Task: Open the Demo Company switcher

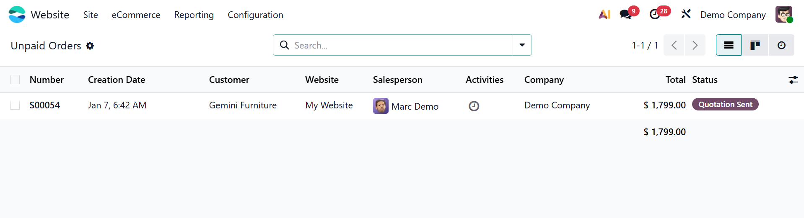Action: 733,15
